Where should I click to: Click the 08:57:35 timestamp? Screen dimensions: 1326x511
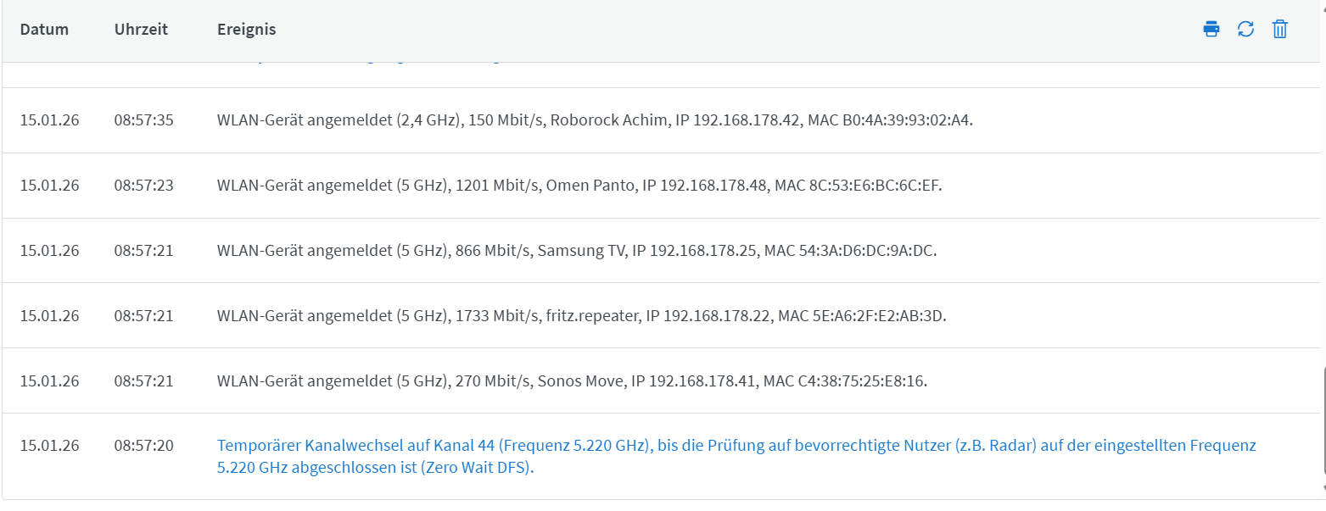(143, 120)
